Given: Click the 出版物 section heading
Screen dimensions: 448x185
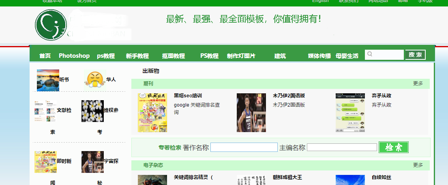Looking at the screenshot, I should click(151, 71).
